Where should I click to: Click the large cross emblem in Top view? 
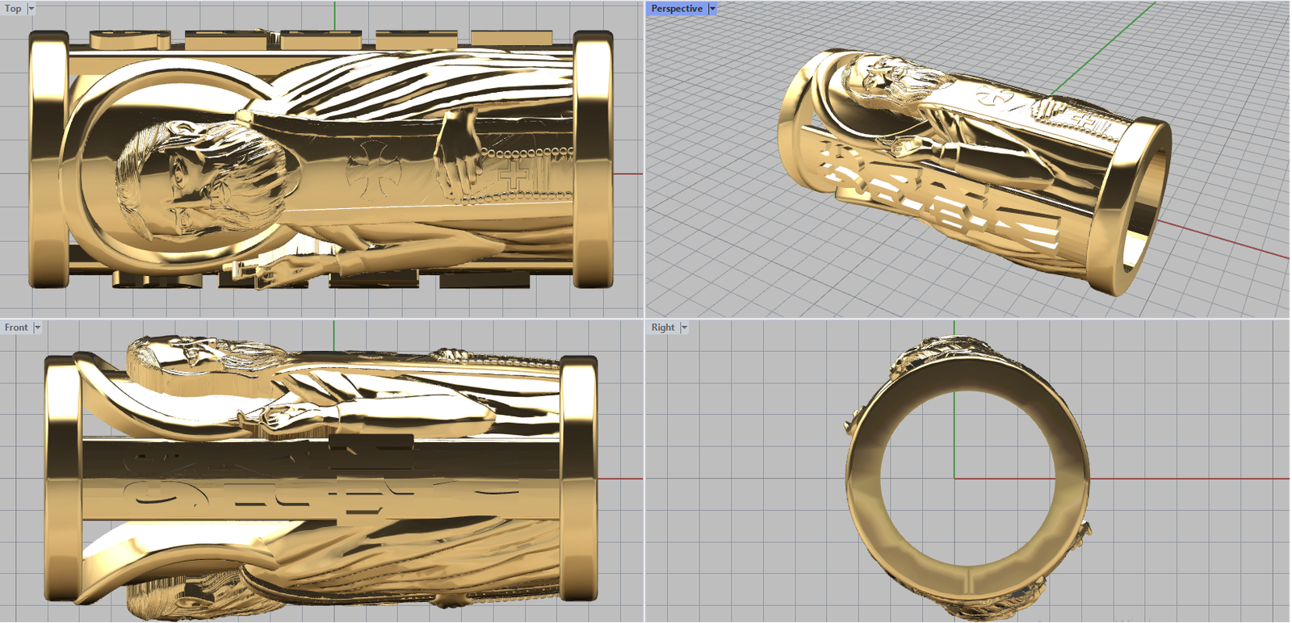coord(373,169)
